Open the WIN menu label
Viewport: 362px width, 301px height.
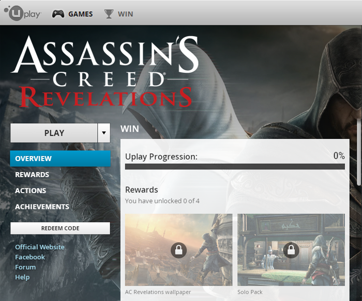pyautogui.click(x=125, y=14)
